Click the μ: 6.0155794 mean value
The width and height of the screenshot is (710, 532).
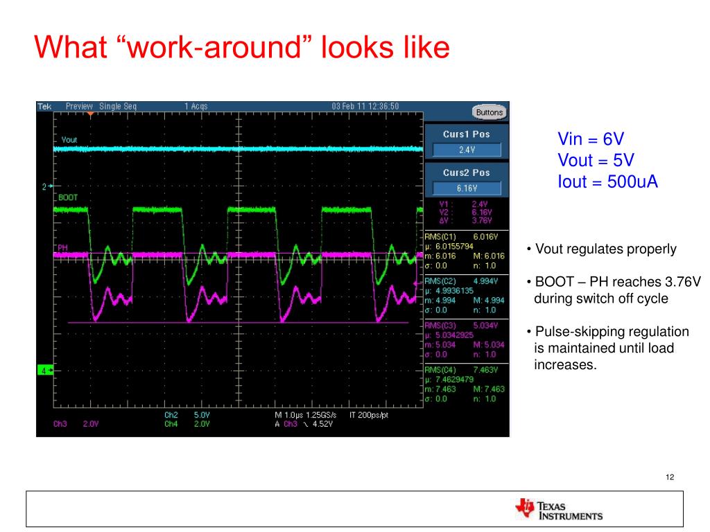tap(449, 247)
